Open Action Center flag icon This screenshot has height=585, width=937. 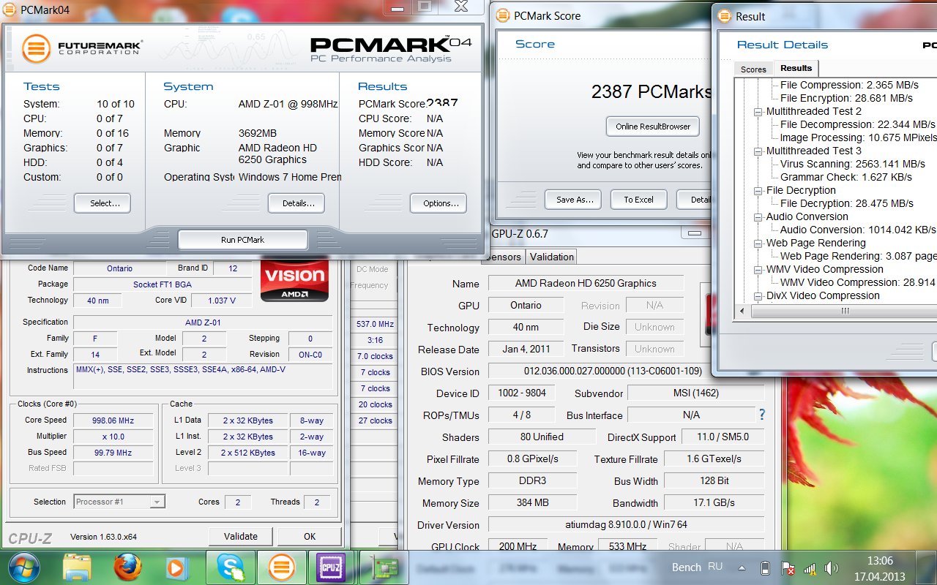(788, 568)
